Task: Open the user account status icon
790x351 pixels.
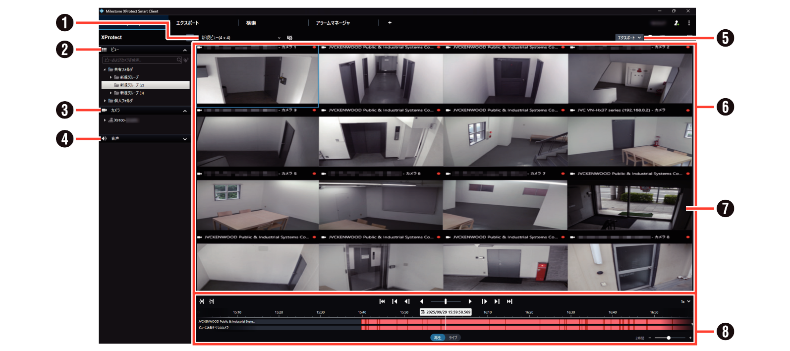Action: (x=677, y=23)
